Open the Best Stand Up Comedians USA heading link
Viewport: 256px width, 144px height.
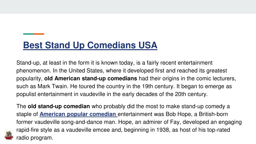tap(90, 45)
